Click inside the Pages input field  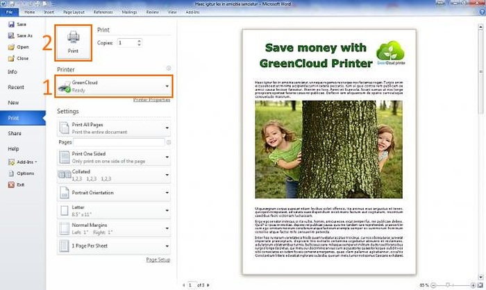click(119, 142)
